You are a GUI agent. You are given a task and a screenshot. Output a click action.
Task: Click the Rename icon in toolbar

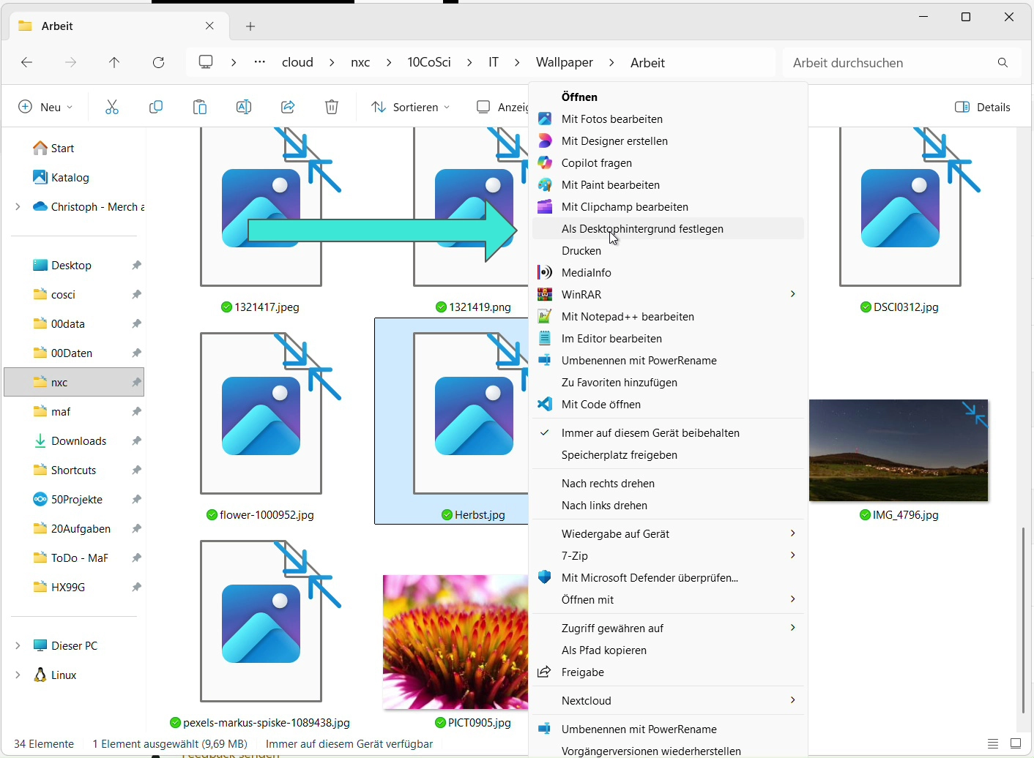244,107
